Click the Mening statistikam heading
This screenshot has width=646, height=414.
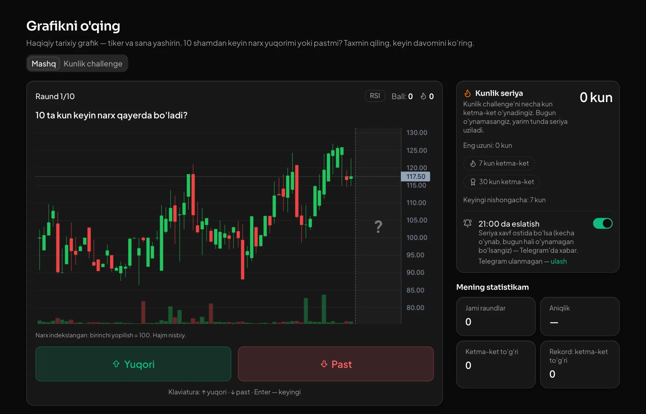pyautogui.click(x=493, y=287)
